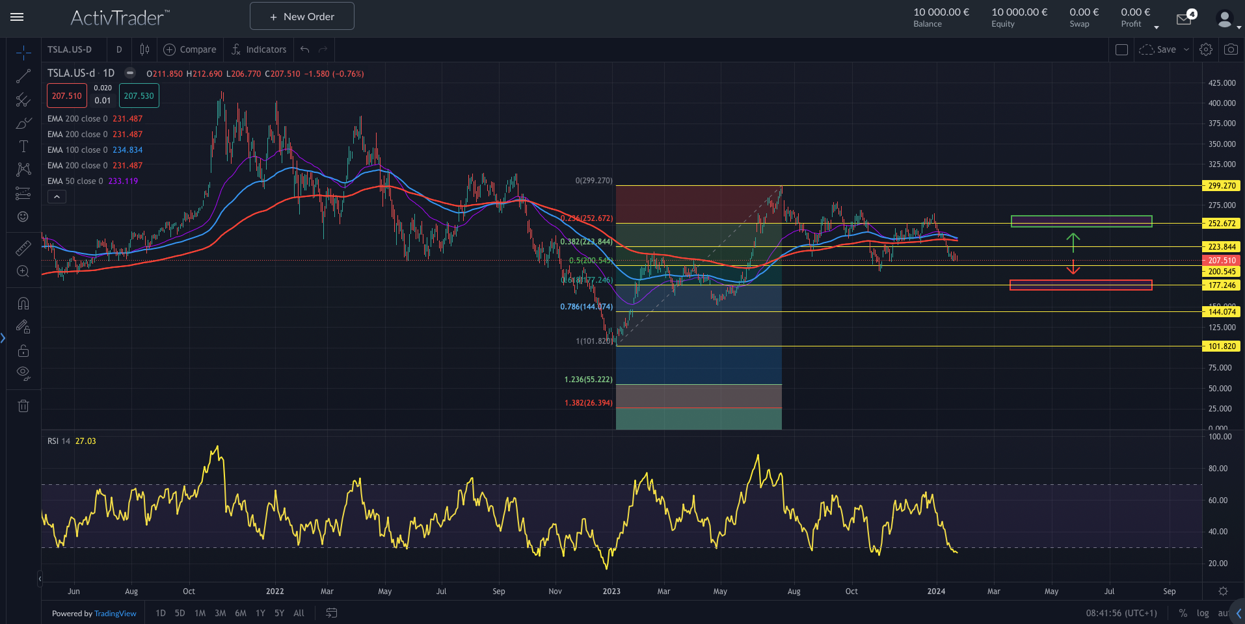Toggle lock all drawing tools
This screenshot has width=1245, height=624.
(x=23, y=350)
